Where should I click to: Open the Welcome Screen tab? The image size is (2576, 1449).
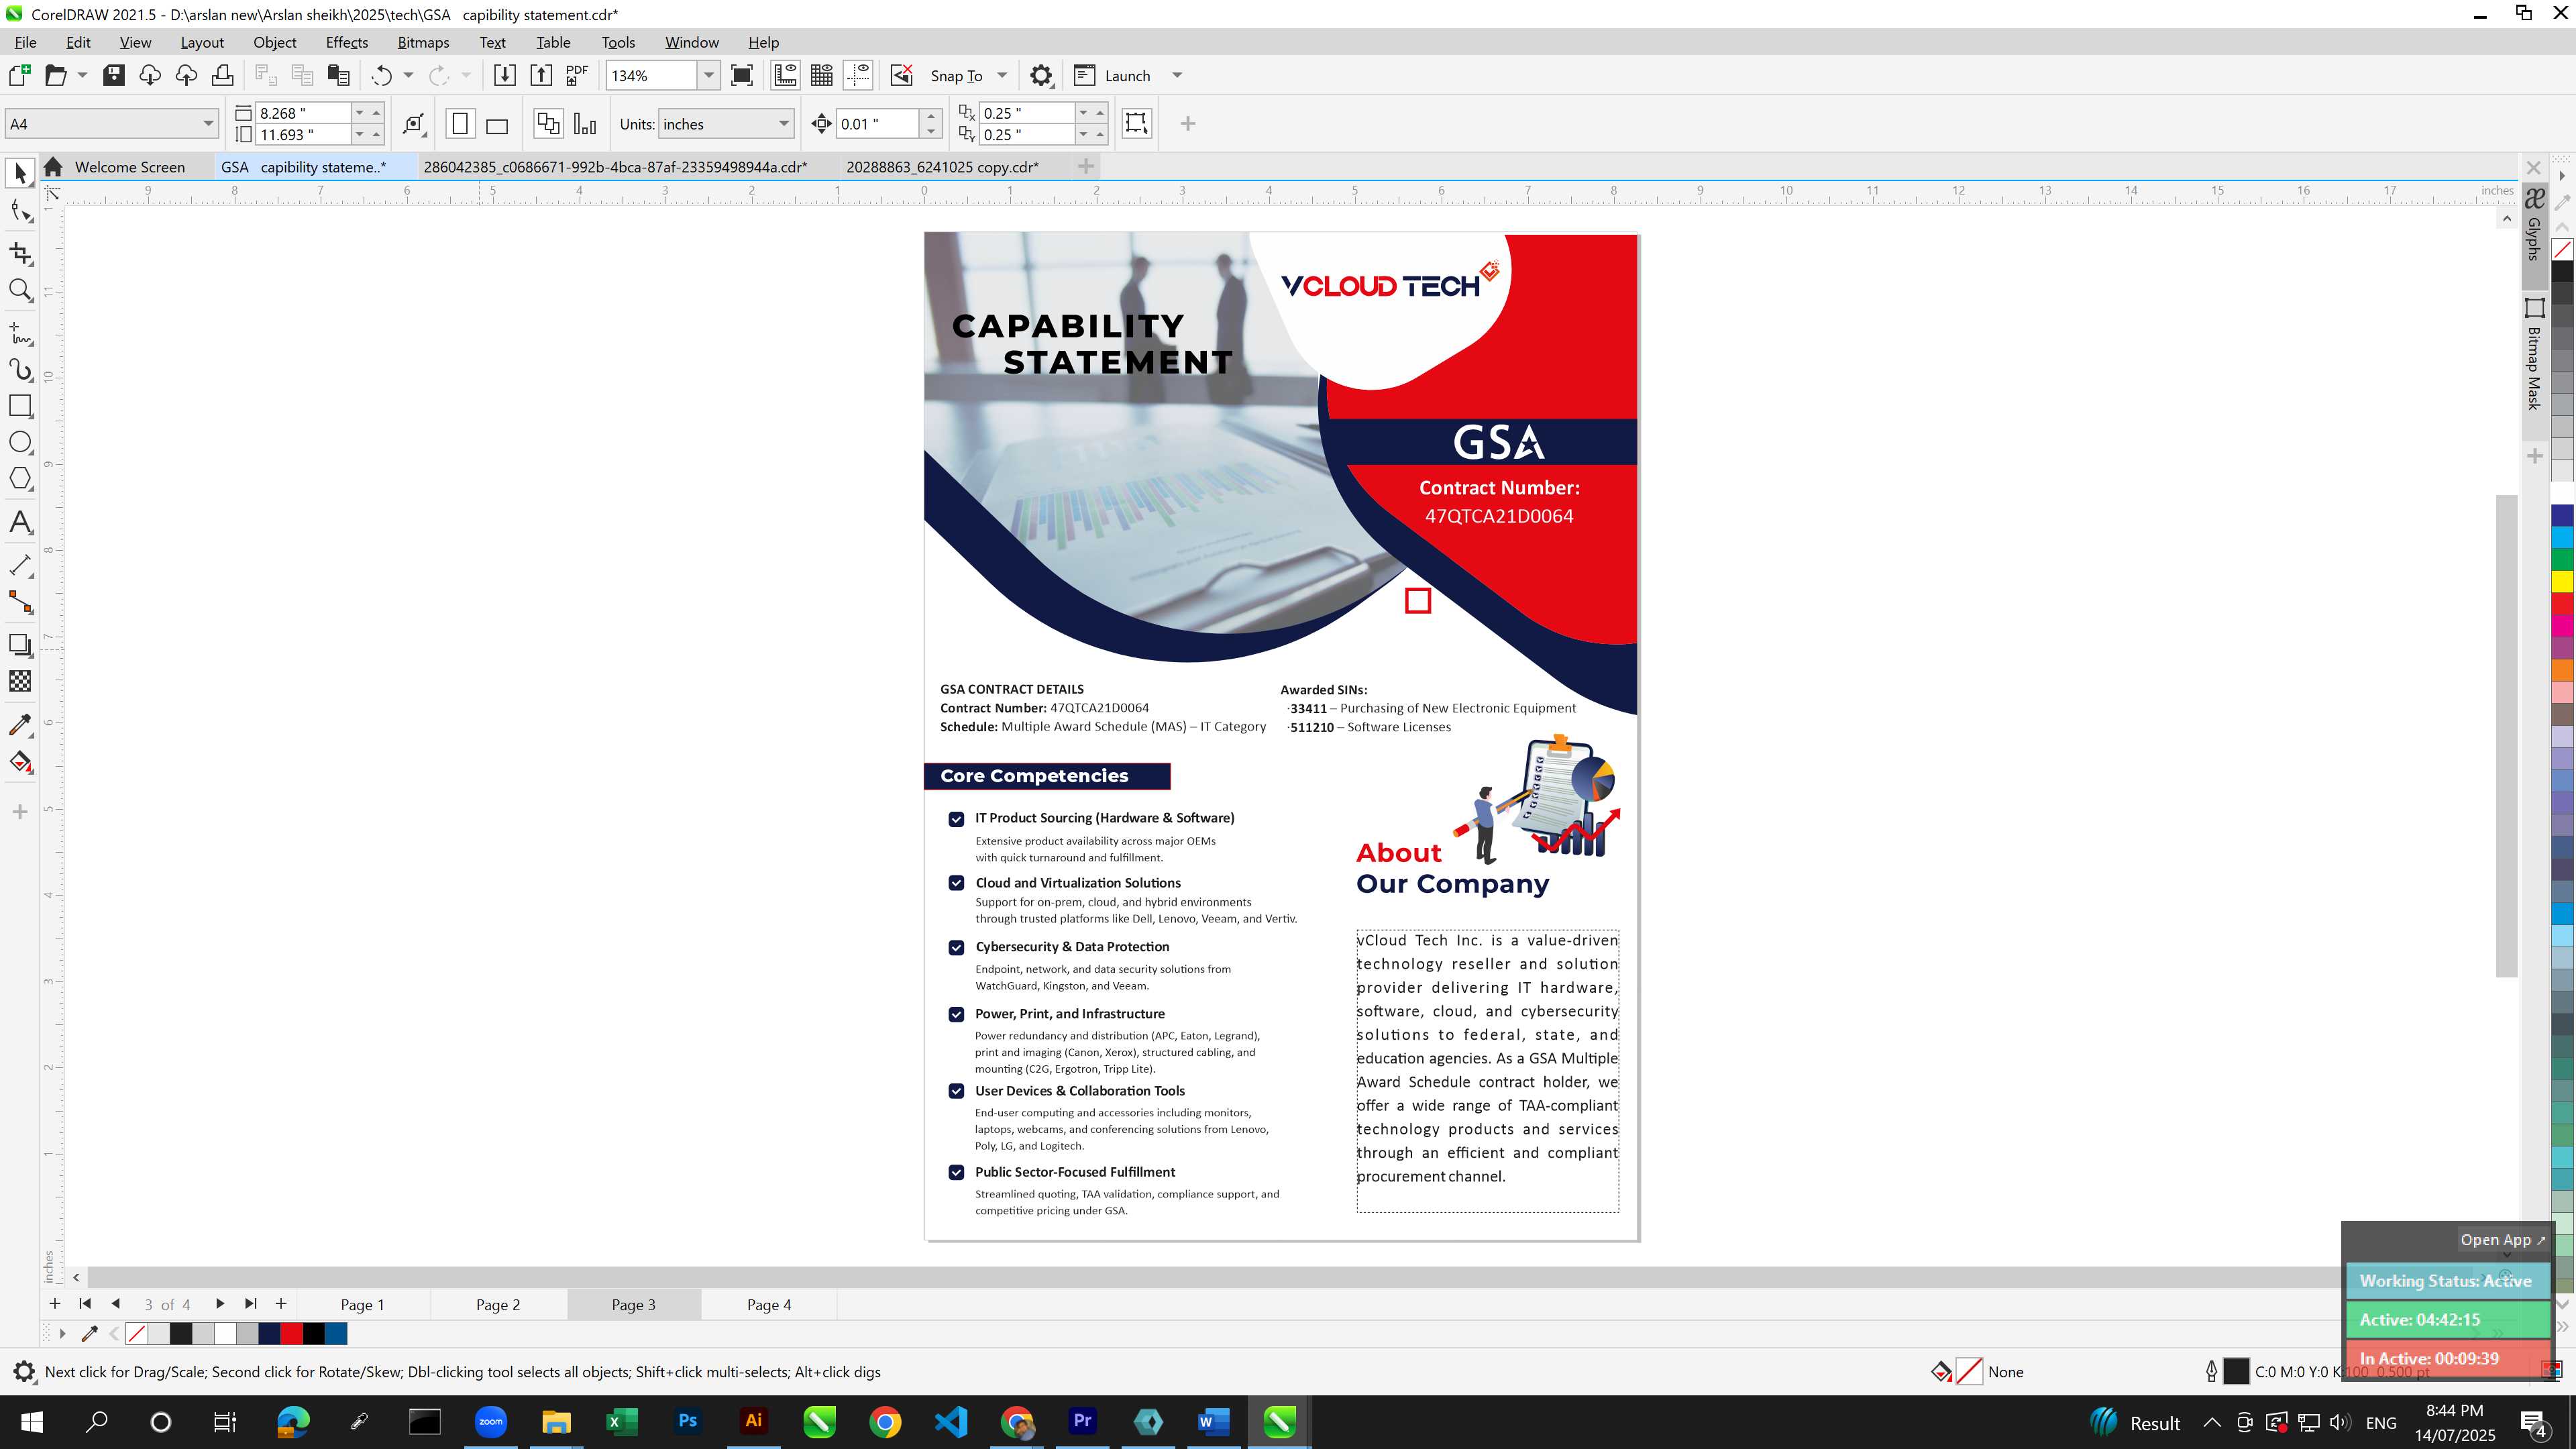(130, 167)
